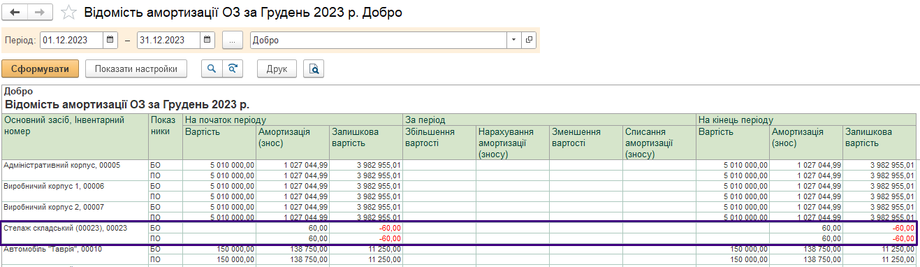Focus the end date field 31.12.2023
This screenshot has width=920, height=267.
click(169, 40)
